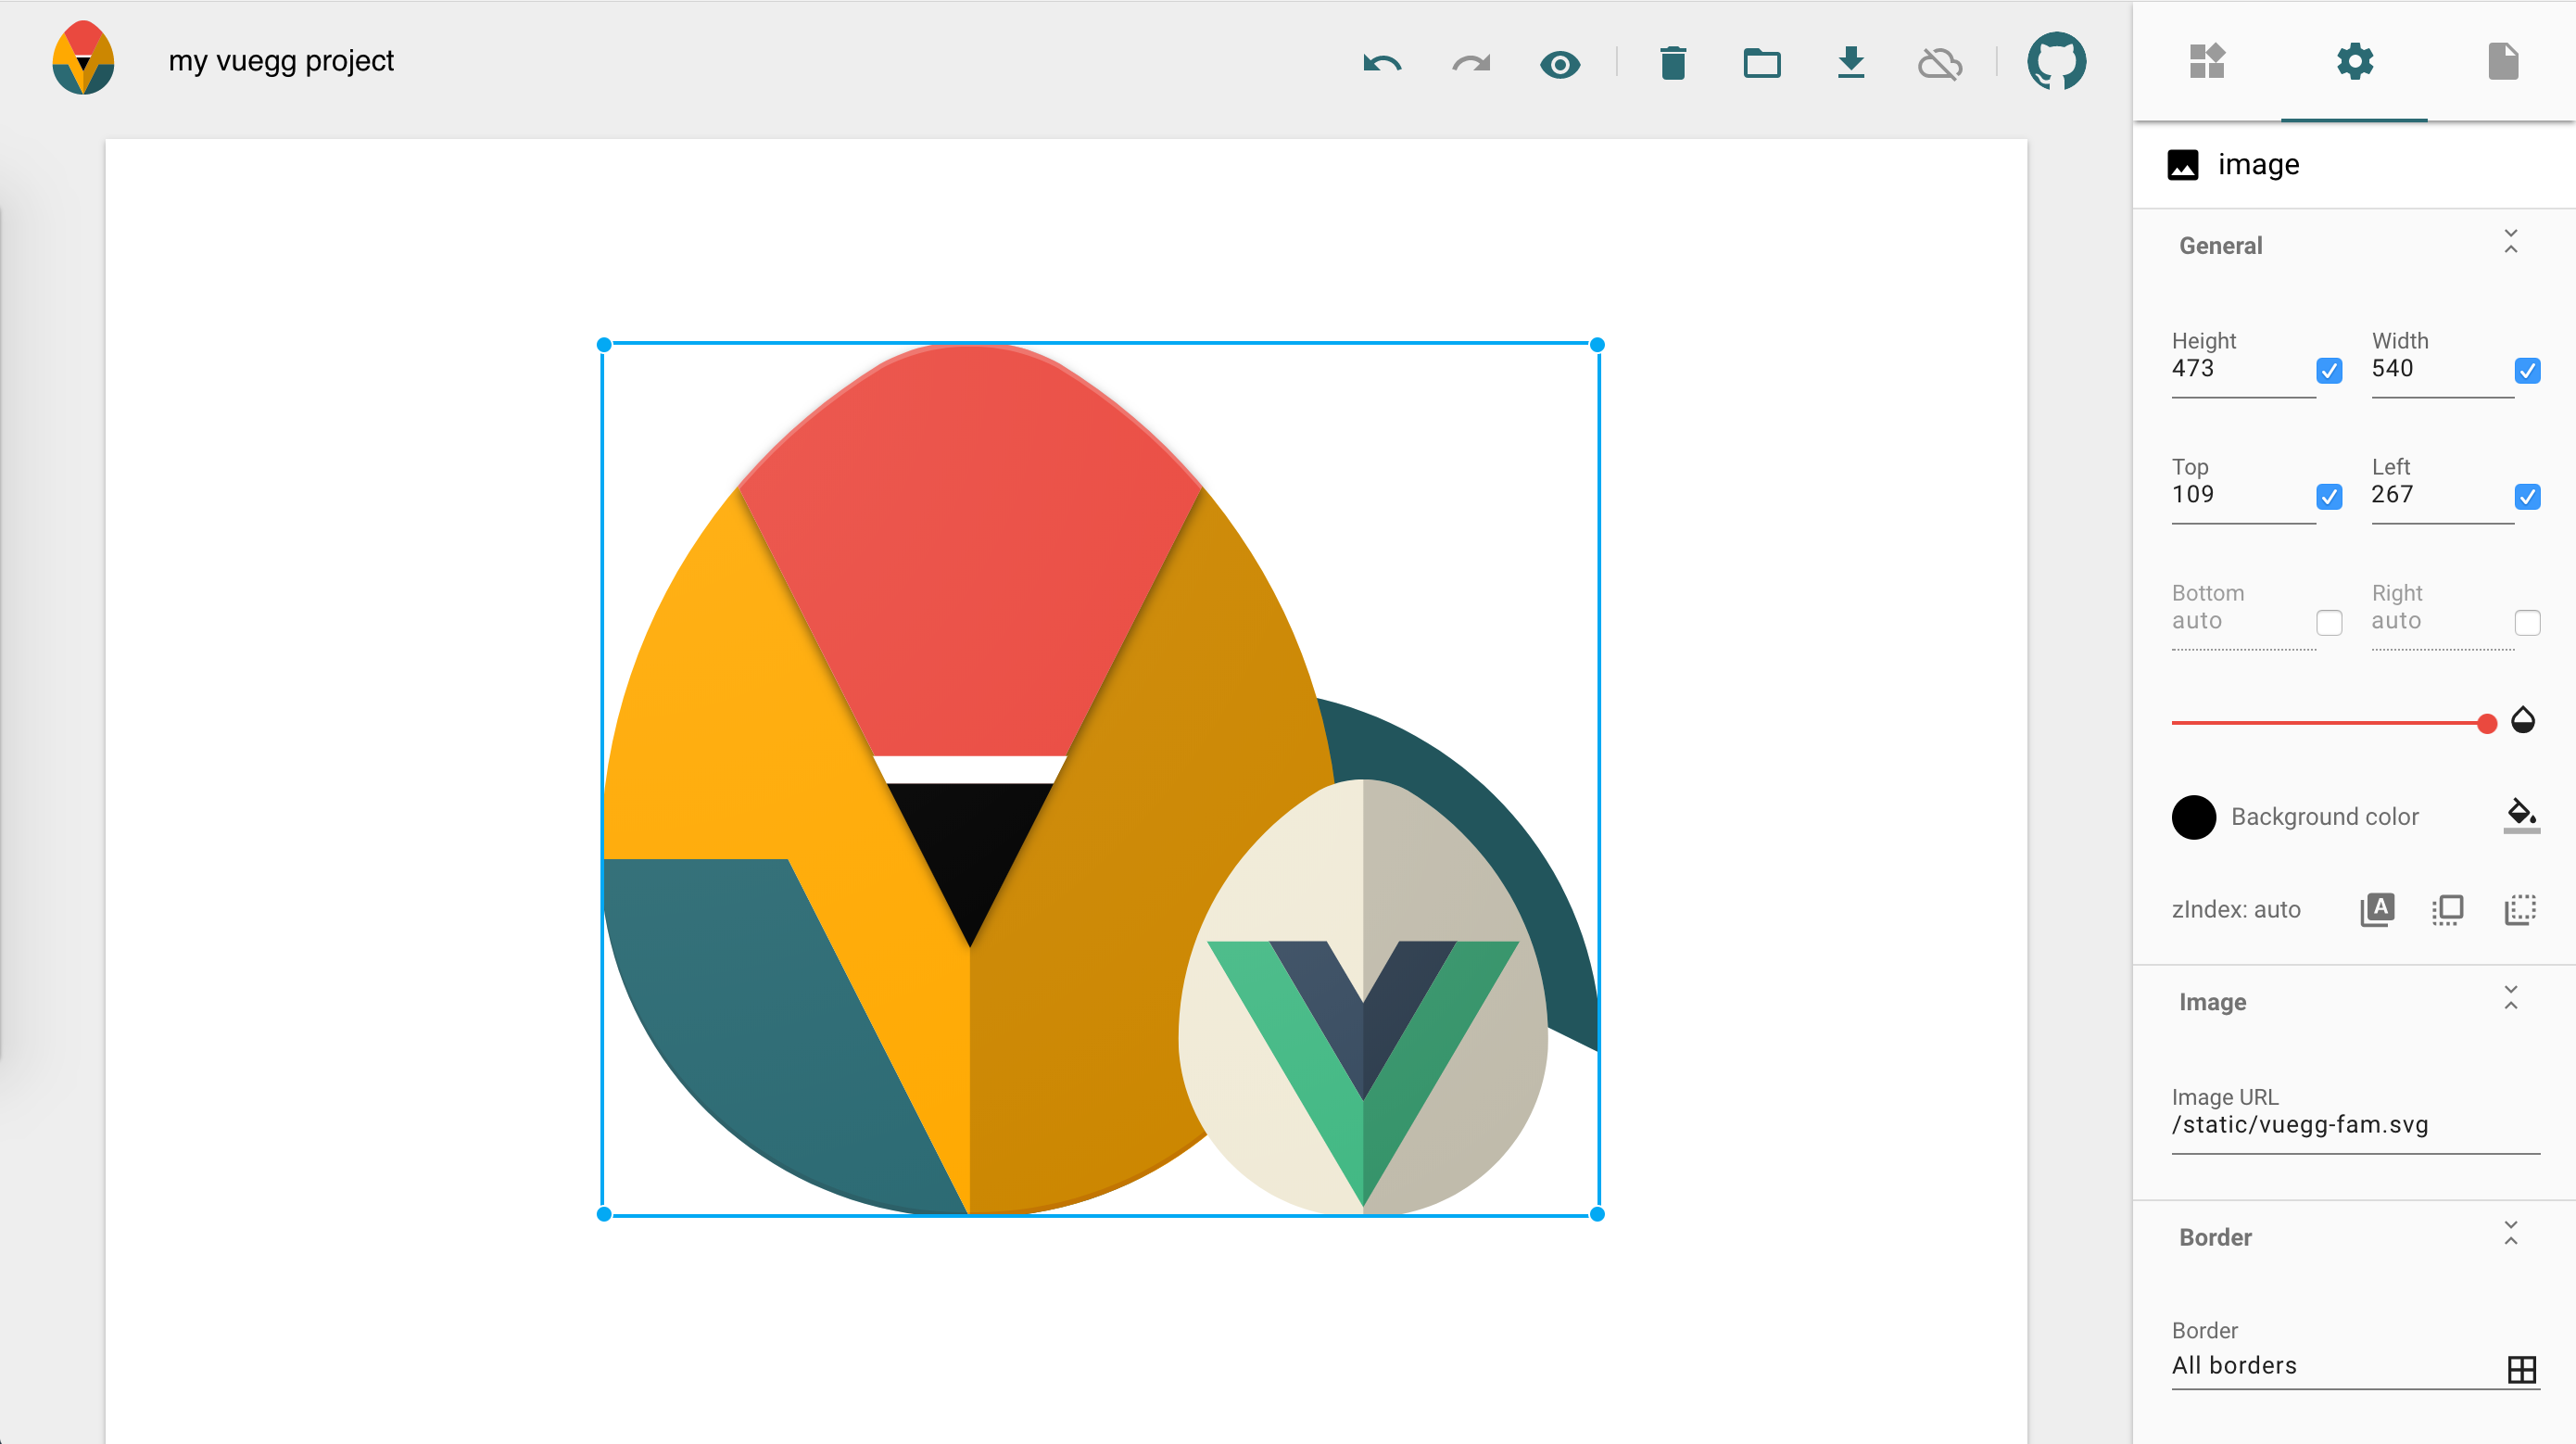Edit the Left field value 267
The width and height of the screenshot is (2576, 1444).
click(2441, 495)
